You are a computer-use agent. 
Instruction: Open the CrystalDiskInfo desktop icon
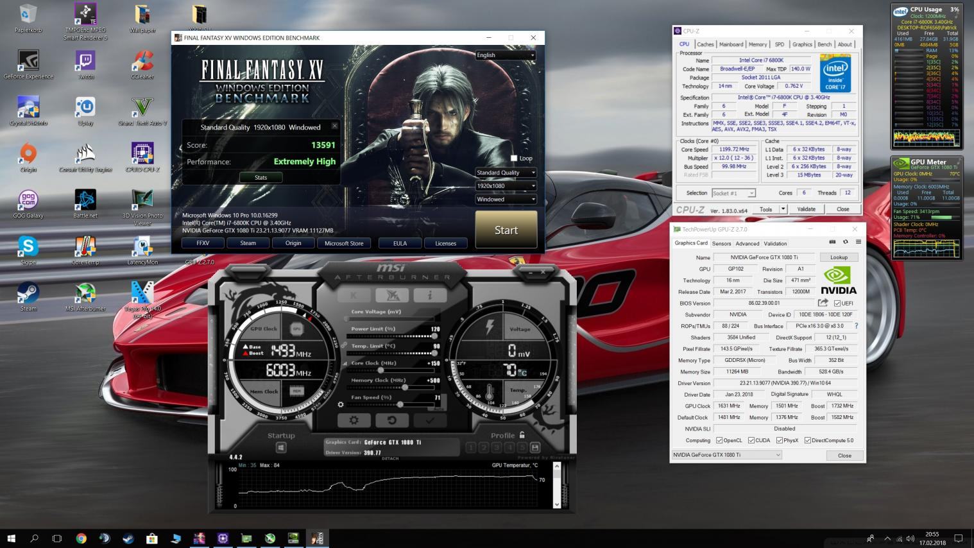(28, 110)
